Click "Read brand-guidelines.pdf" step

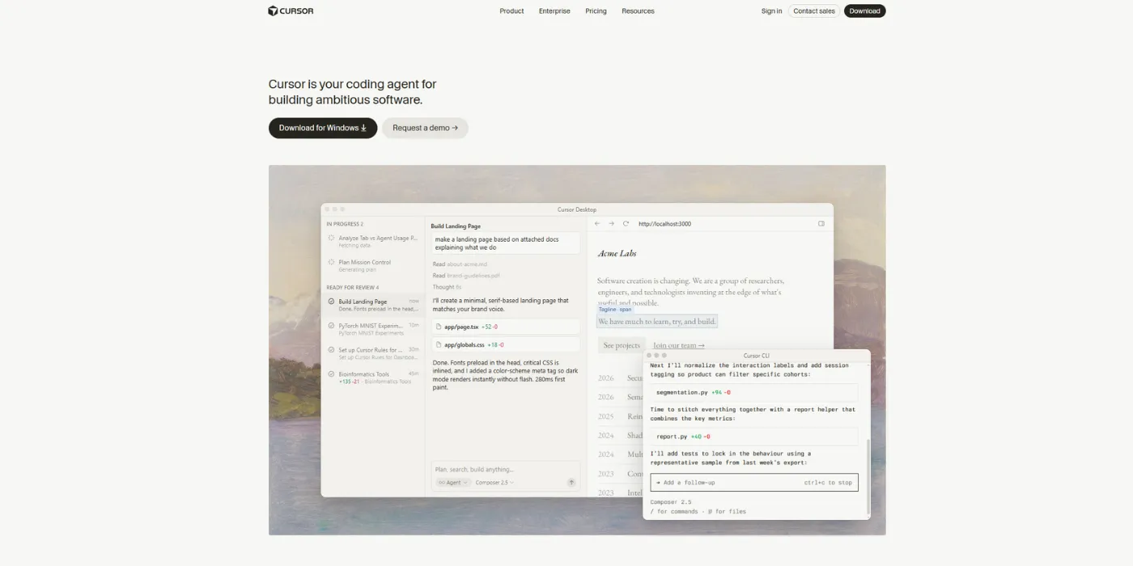(x=465, y=276)
